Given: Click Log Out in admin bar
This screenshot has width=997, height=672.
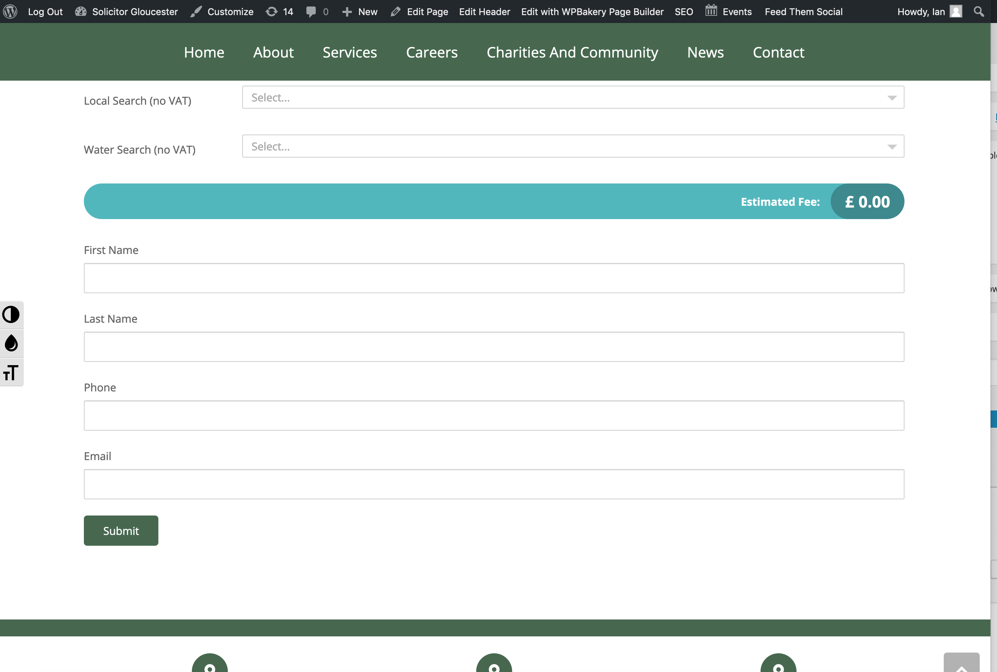Looking at the screenshot, I should [45, 12].
